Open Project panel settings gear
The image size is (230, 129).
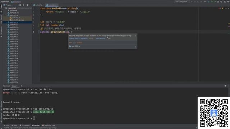tap(27, 5)
